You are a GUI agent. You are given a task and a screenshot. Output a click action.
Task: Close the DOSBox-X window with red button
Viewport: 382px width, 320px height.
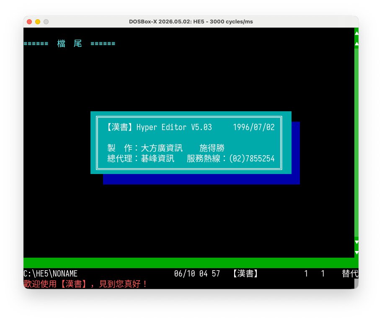coord(29,22)
